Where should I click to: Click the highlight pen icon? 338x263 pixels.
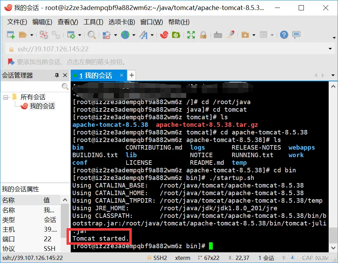pyautogui.click(x=230, y=34)
